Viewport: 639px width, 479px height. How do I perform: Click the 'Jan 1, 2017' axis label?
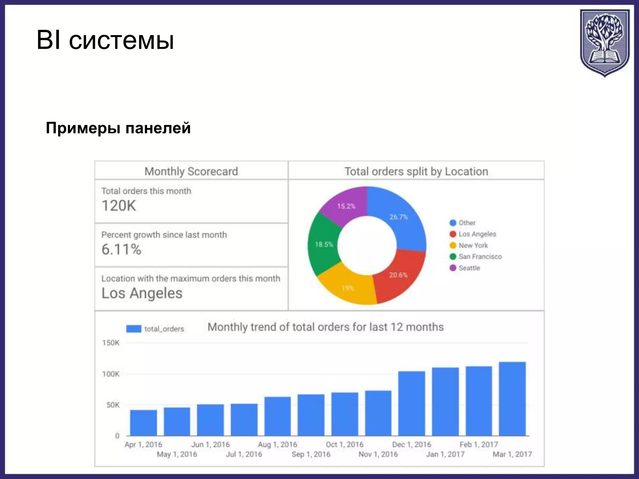(445, 454)
